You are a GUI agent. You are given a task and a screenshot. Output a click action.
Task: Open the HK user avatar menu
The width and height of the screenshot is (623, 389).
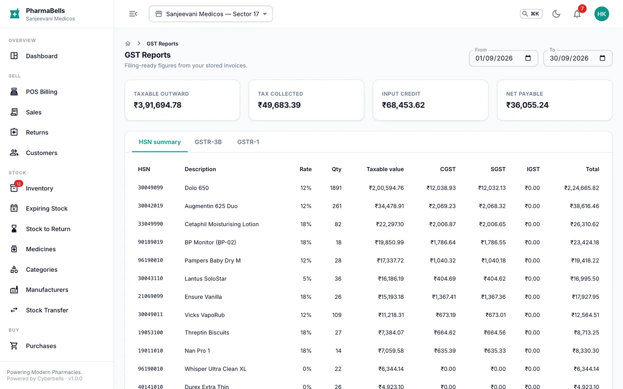coord(602,14)
